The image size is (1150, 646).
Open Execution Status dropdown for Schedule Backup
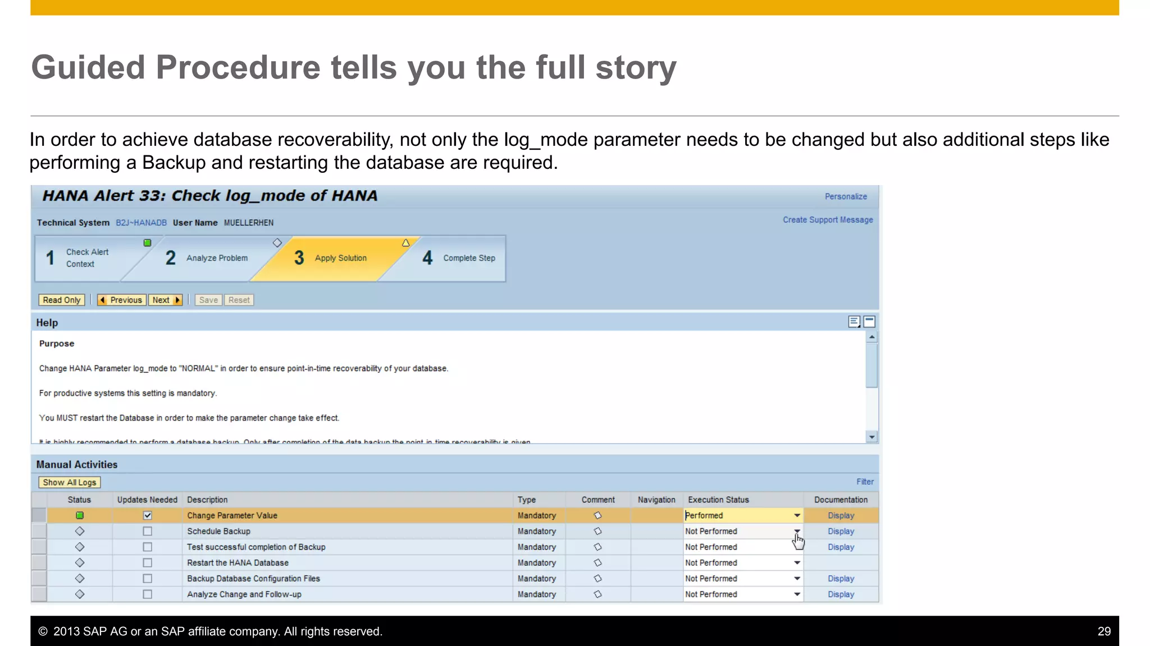click(797, 531)
